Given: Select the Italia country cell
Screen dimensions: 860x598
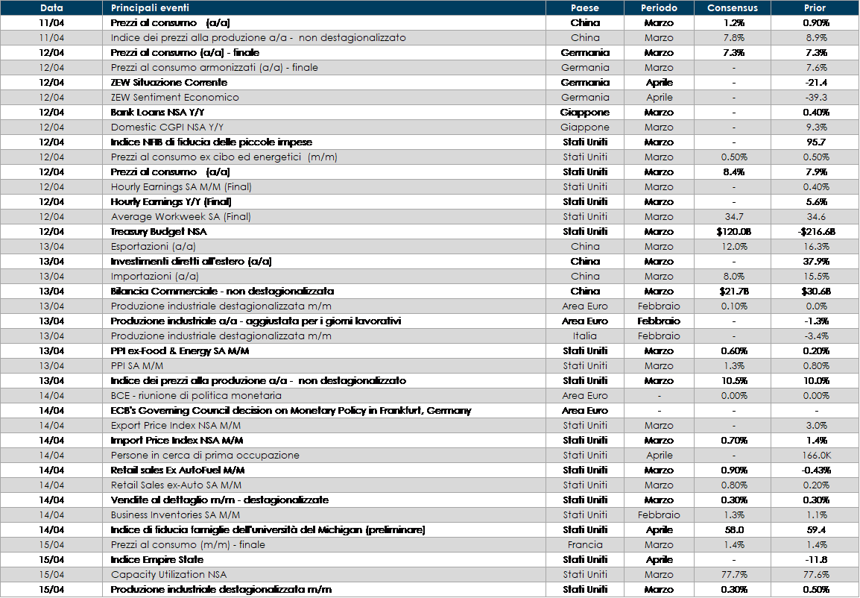Looking at the screenshot, I should point(585,336).
